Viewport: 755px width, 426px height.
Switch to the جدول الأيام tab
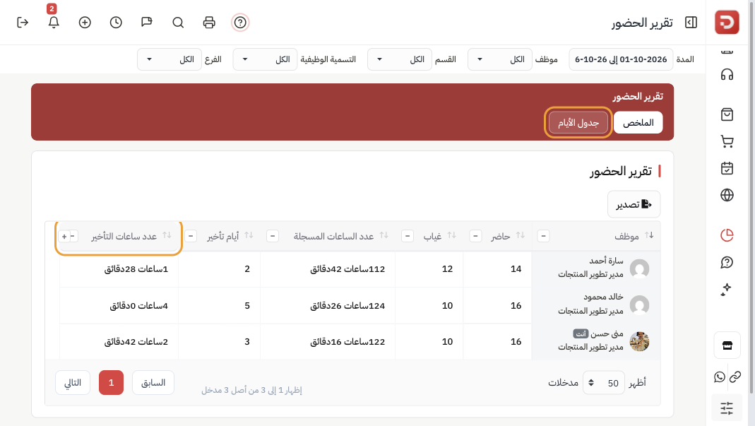pyautogui.click(x=578, y=122)
